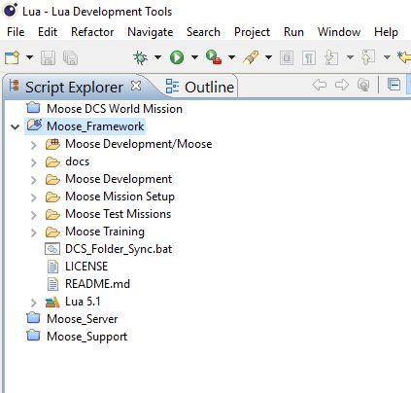
Task: Expand the Moose Training folder
Action: 33,232
